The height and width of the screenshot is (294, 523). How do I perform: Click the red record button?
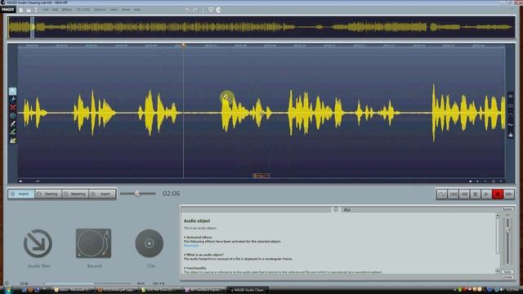click(x=498, y=194)
